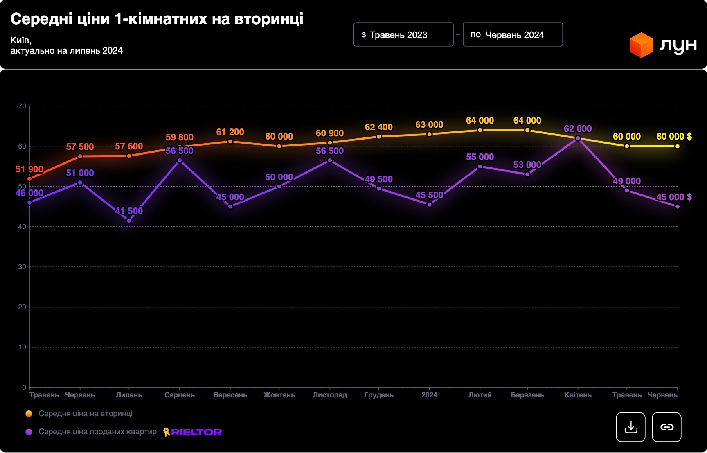This screenshot has height=453, width=707.
Task: Toggle 'Середня ціна проданих квартир' legend series
Action: click(97, 432)
